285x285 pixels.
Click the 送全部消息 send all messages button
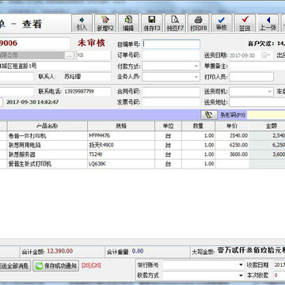(x=15, y=265)
